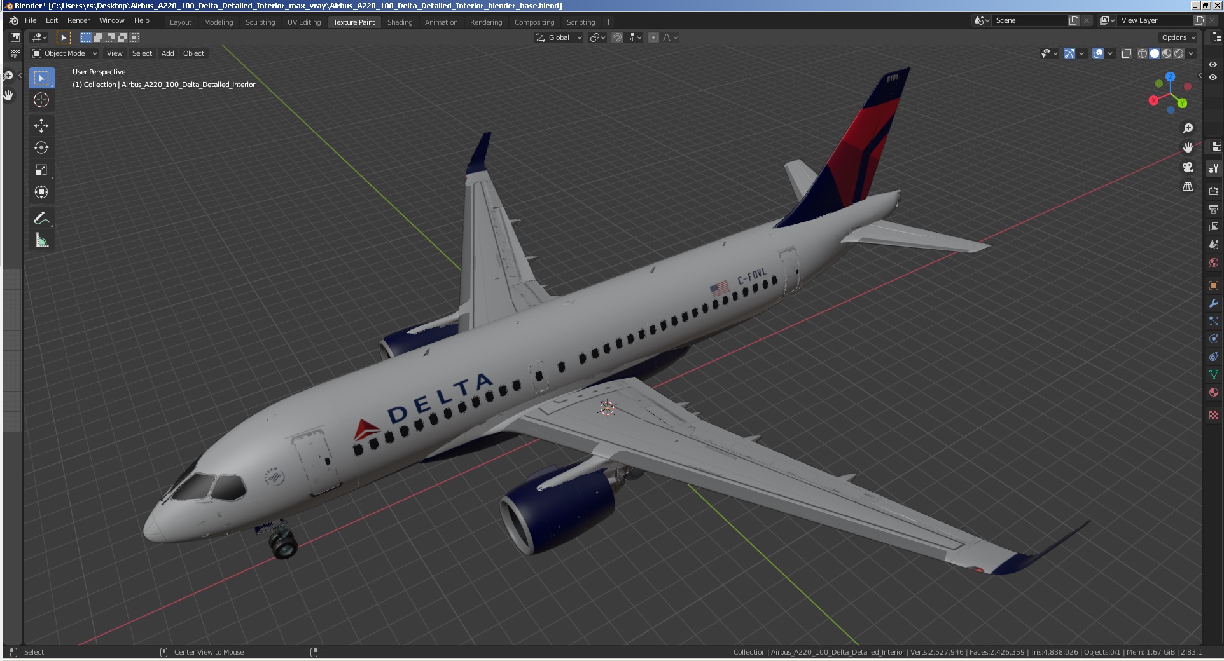Viewport: 1224px width, 661px height.
Task: Toggle snapping magnet button
Action: (616, 37)
